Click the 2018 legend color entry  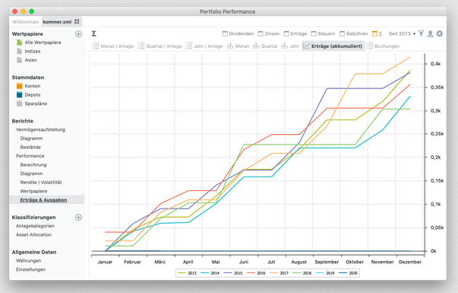(x=302, y=272)
